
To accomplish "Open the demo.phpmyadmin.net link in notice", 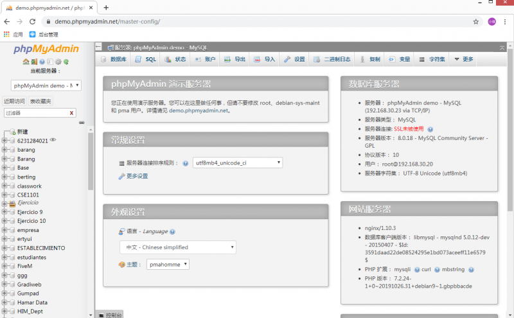I will (x=199, y=110).
